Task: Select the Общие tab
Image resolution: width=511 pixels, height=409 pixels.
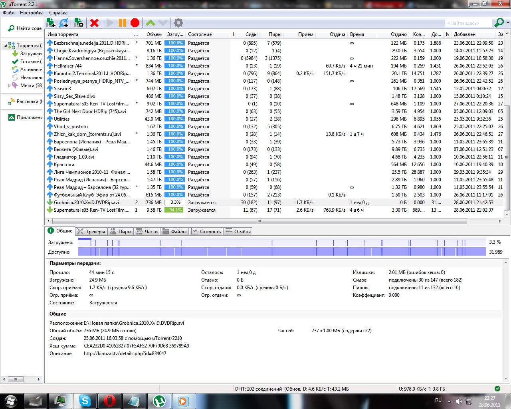Action: 60,231
